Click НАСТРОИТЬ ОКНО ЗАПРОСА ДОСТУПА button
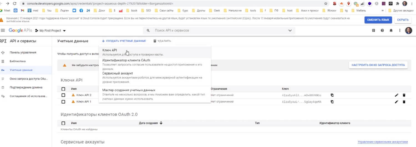This screenshot has height=147, width=416. [378, 65]
